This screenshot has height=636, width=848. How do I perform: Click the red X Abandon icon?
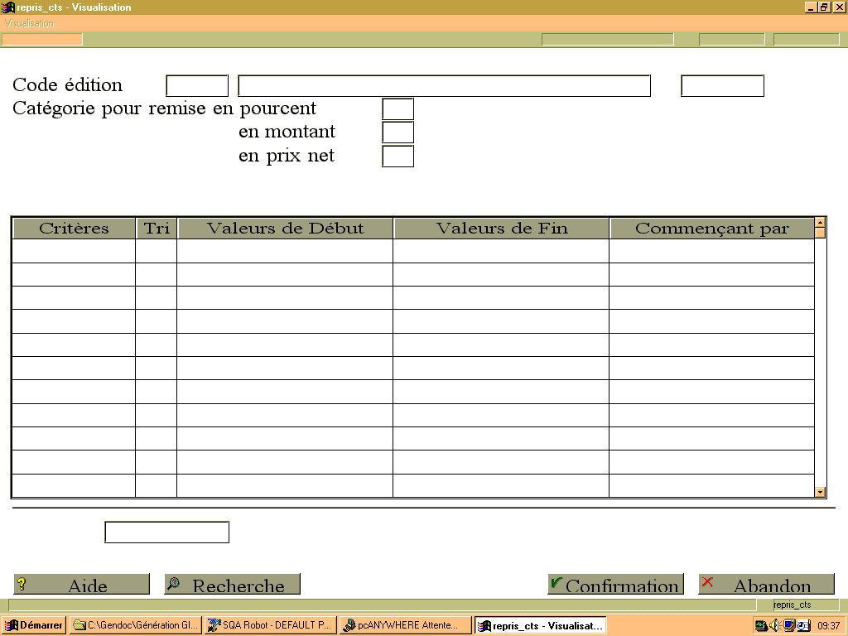coord(707,582)
